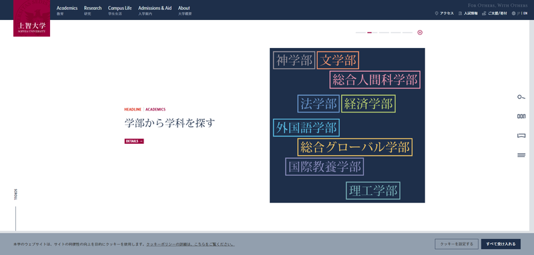This screenshot has width=534, height=255.
Task: Click the flag icon in right sidebar
Action: pyautogui.click(x=521, y=136)
